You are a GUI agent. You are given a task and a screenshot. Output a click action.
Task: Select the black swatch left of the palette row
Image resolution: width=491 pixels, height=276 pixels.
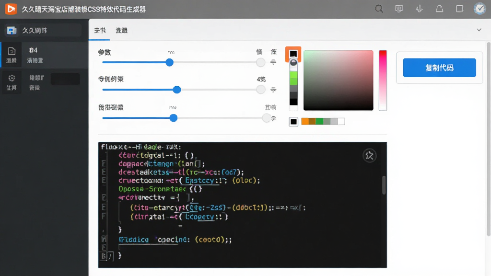(x=293, y=121)
